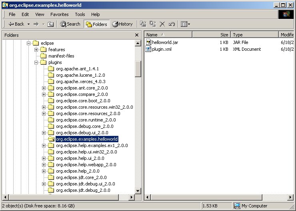Screen dimensions: 296x211
Task: Open the Favorites menu
Action: tap(59, 14)
